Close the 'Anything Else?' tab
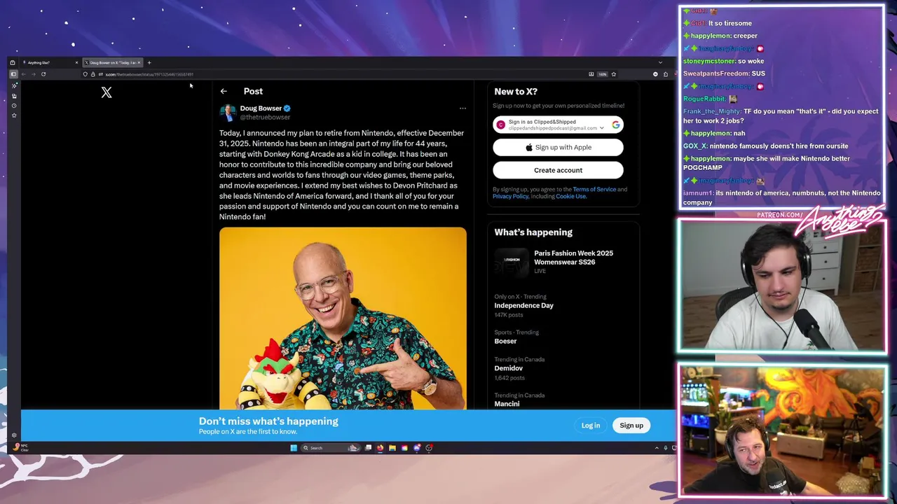Viewport: 897px width, 504px height. (76, 62)
